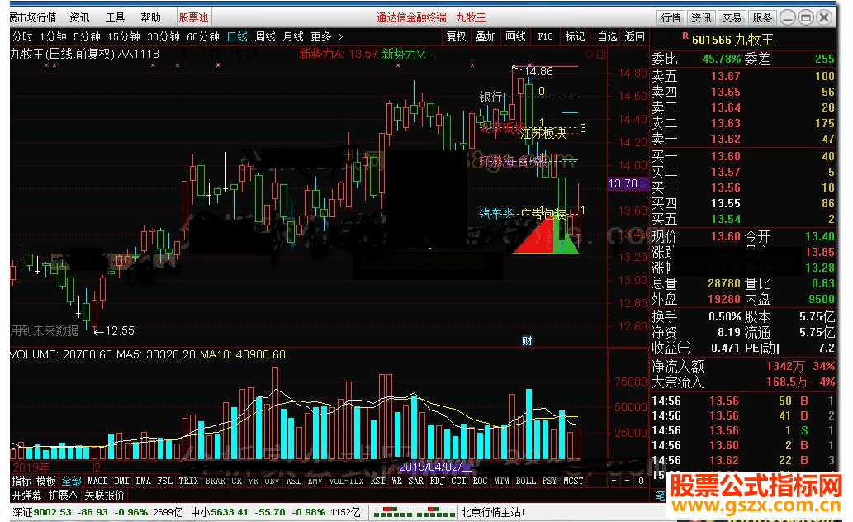The height and width of the screenshot is (522, 853).
Task: Click the 返回 back button
Action: [634, 36]
